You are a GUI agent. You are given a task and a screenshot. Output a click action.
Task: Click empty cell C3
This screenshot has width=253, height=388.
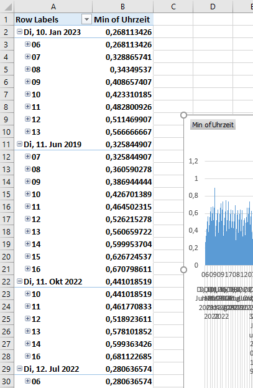pyautogui.click(x=173, y=44)
